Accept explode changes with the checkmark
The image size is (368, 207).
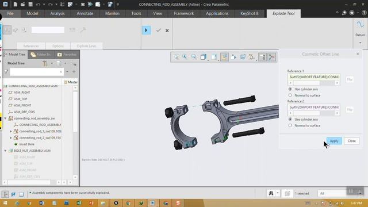[159, 30]
